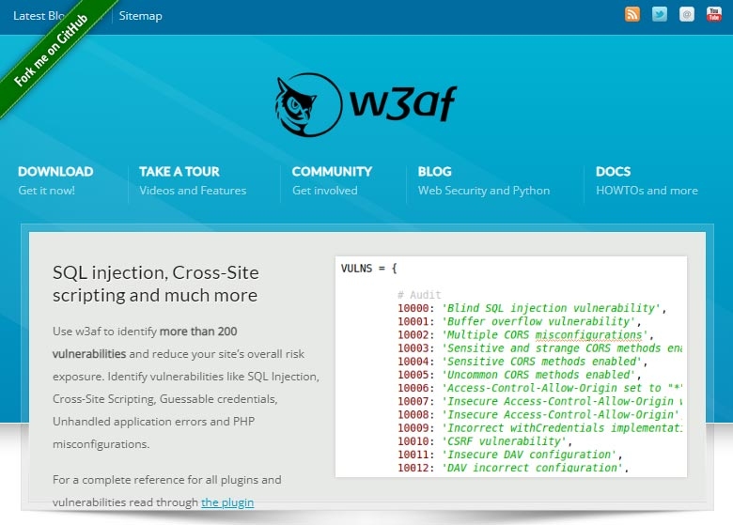
Task: Open the DOCS navigation item
Action: pos(613,172)
